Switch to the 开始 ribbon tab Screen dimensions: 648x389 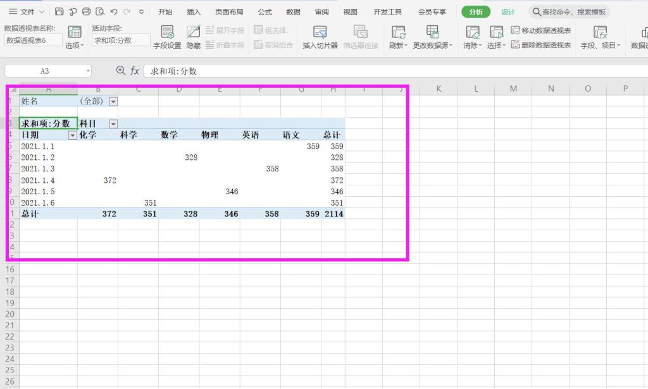(165, 12)
